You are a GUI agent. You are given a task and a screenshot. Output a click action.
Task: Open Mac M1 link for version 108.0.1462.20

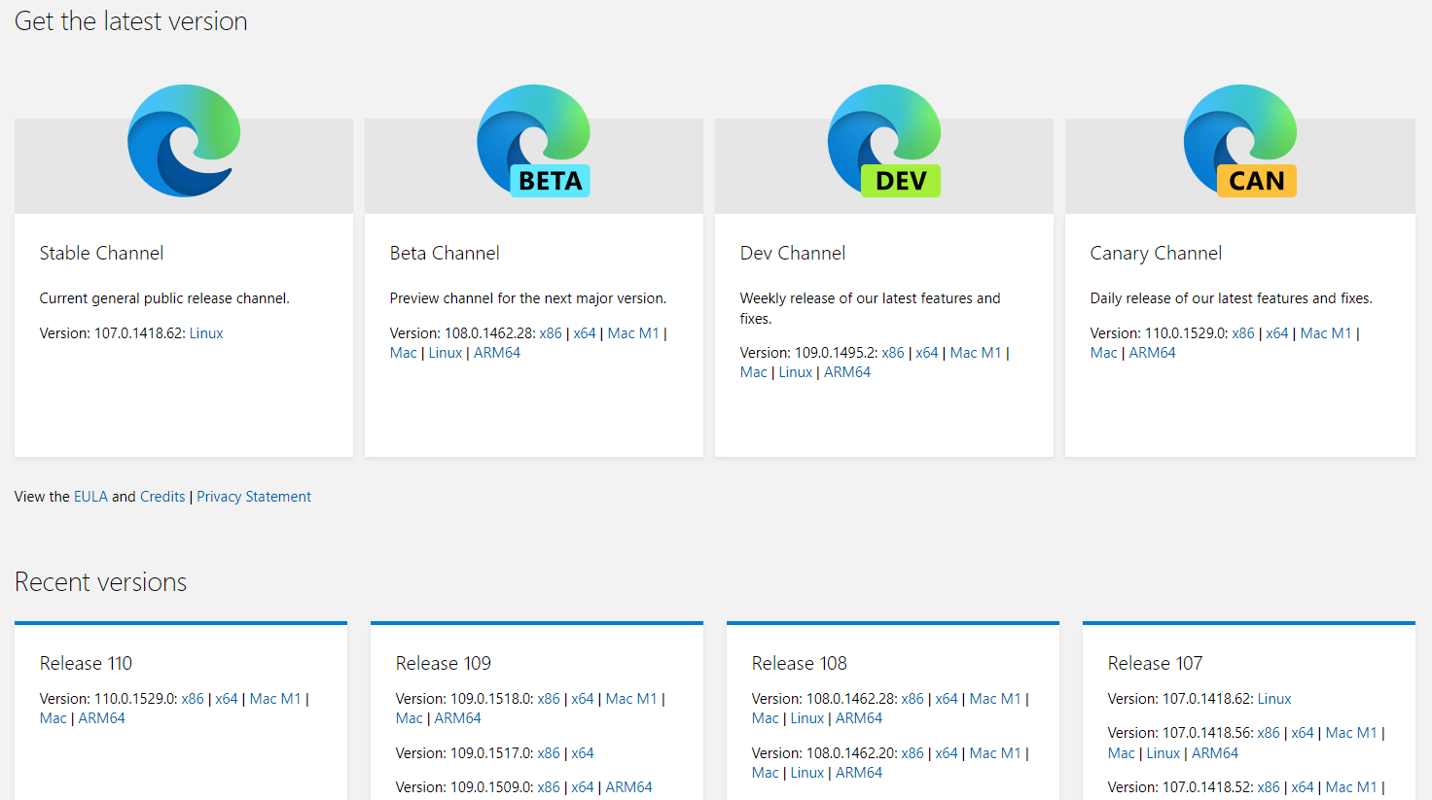[x=995, y=753]
